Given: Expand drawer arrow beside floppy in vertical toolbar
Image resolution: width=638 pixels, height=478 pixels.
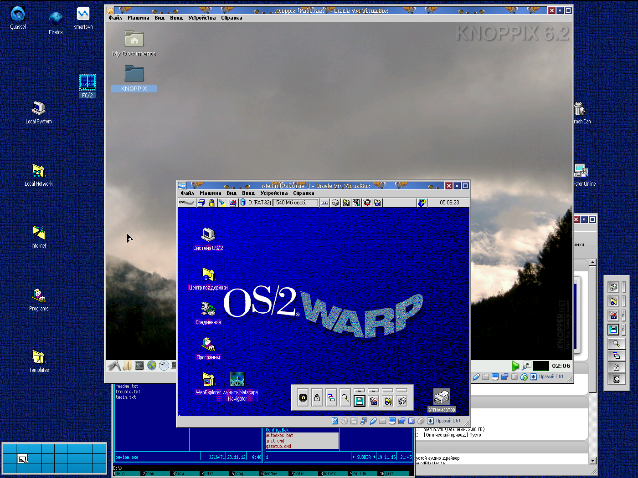Looking at the screenshot, I should [x=623, y=329].
